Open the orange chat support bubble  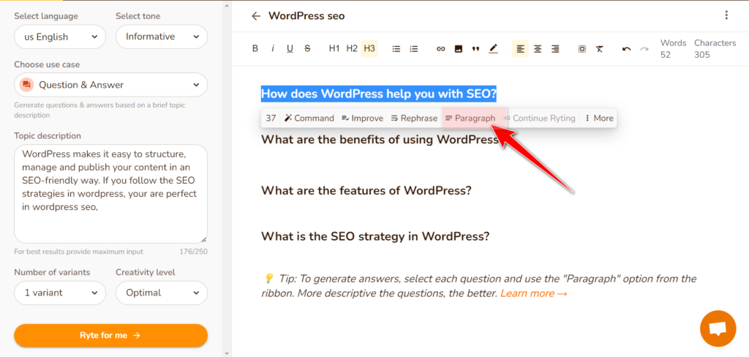(x=718, y=328)
